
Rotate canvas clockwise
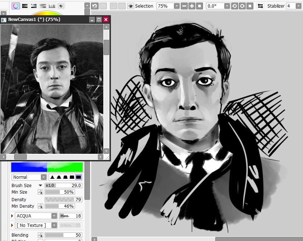pos(242,6)
